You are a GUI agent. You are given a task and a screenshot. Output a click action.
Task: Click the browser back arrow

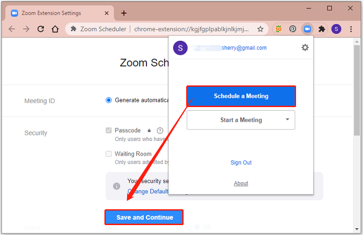pos(12,29)
